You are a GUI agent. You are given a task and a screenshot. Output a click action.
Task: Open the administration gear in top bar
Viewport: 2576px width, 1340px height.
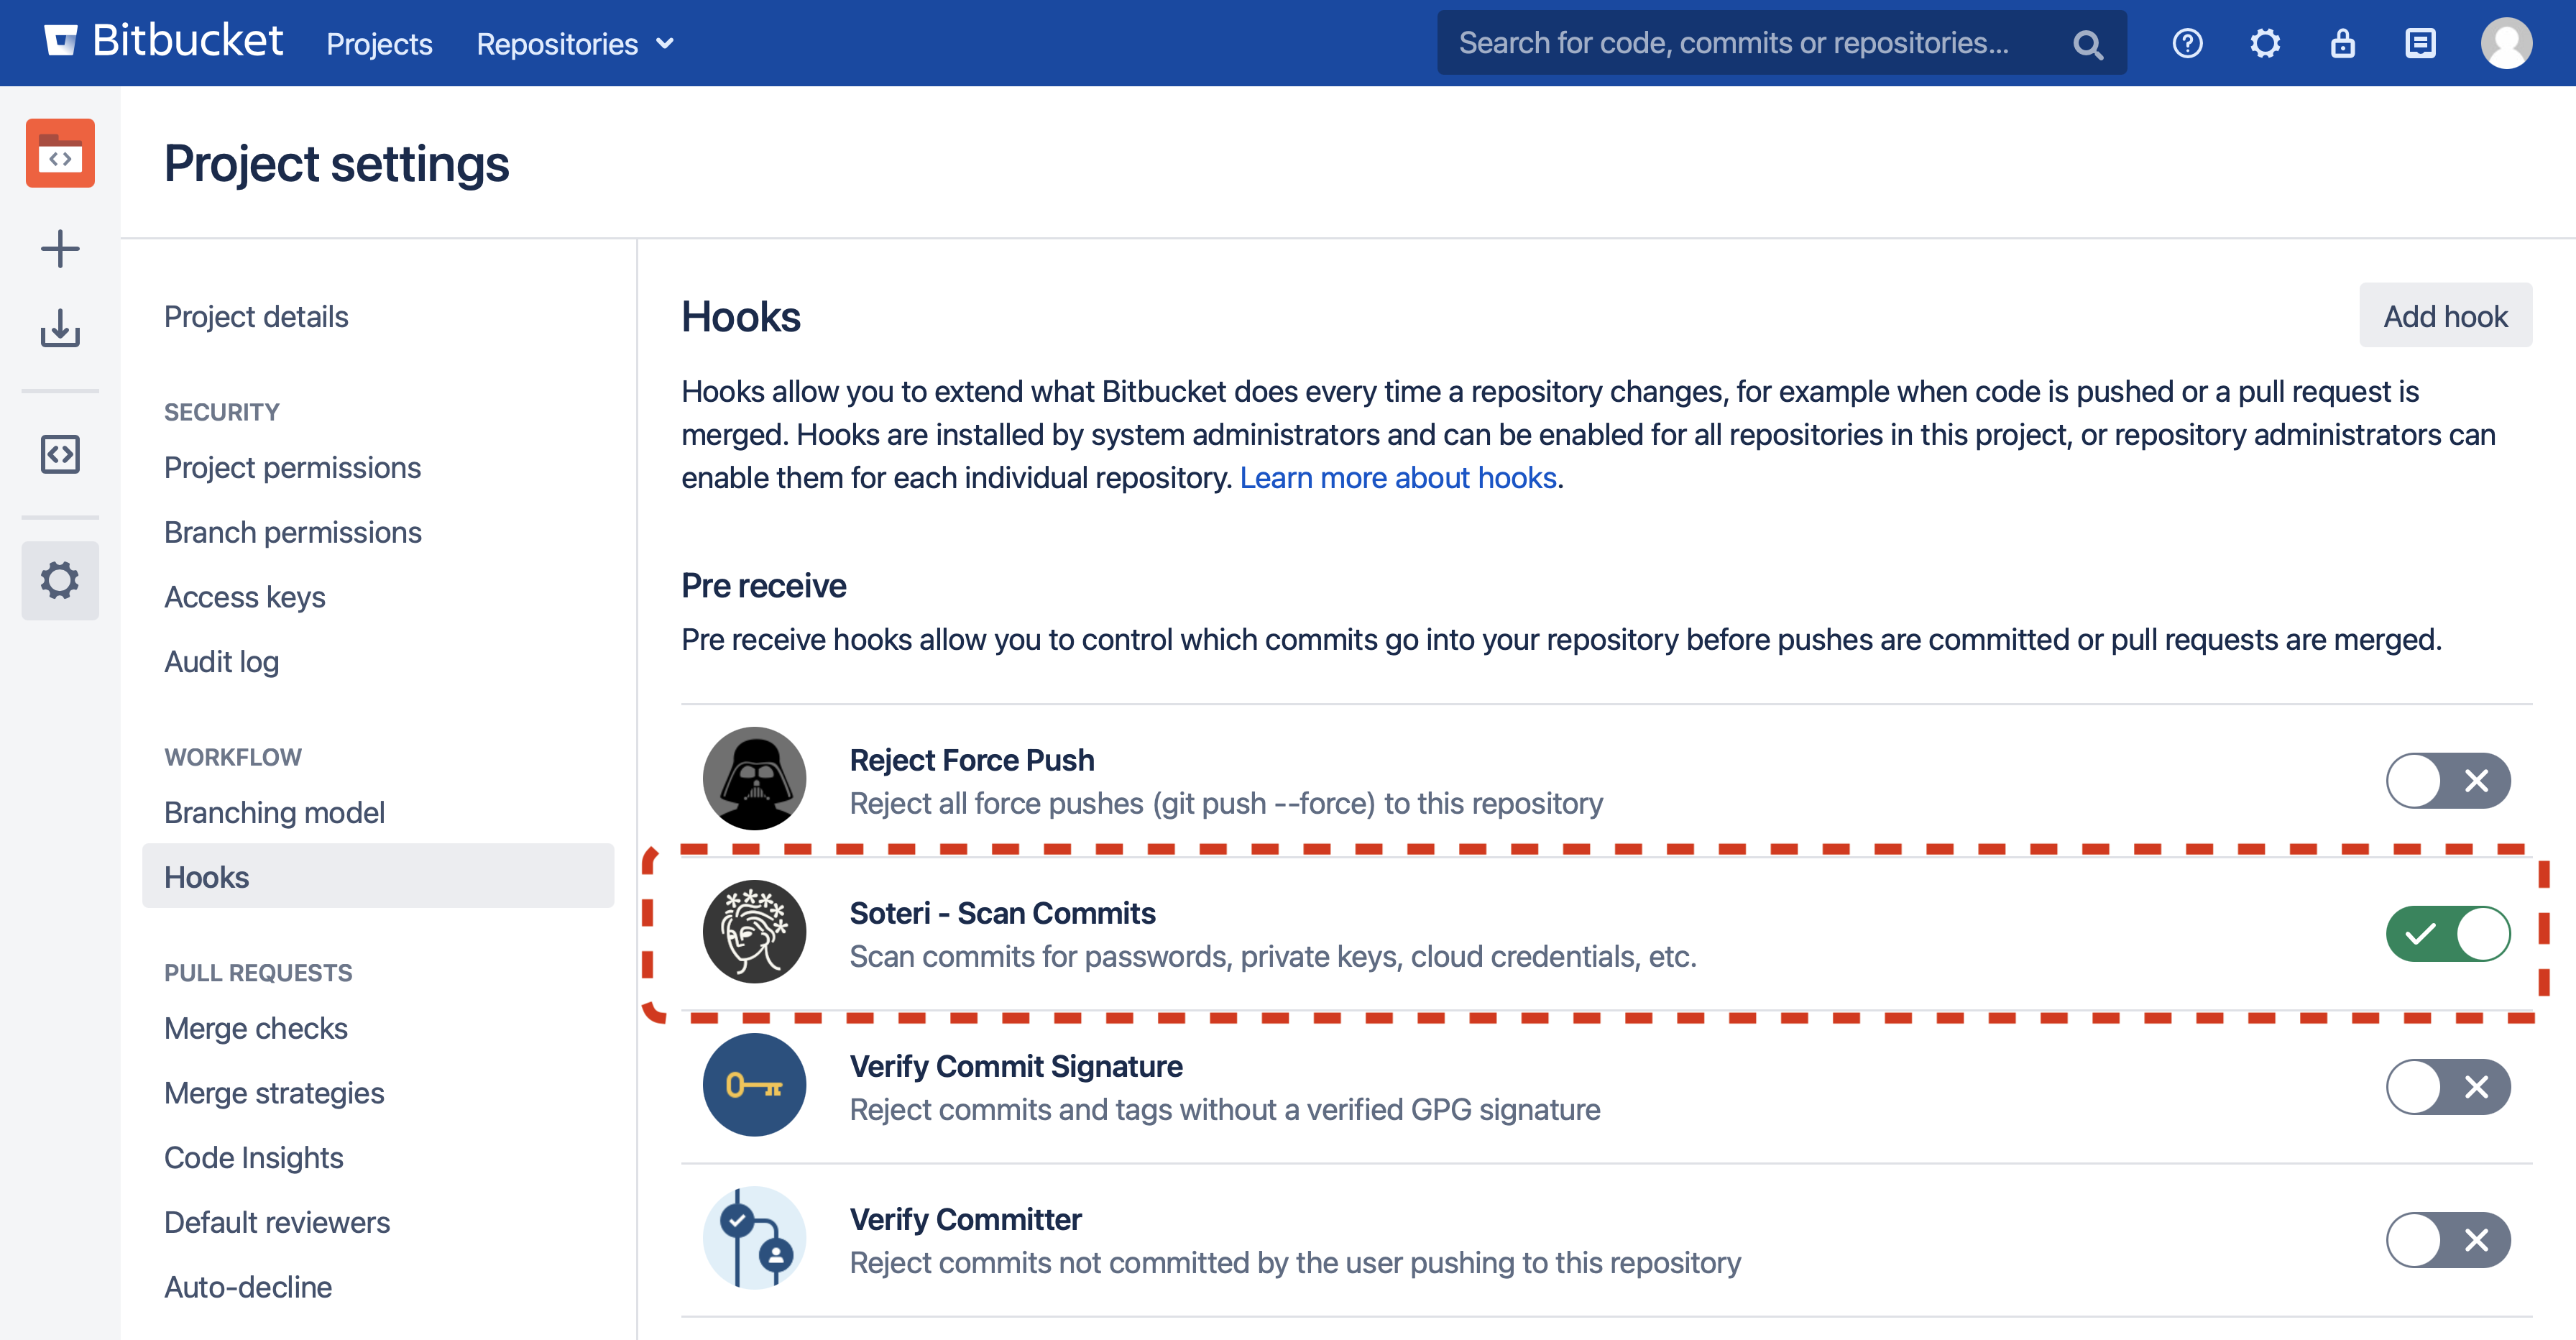click(2264, 44)
